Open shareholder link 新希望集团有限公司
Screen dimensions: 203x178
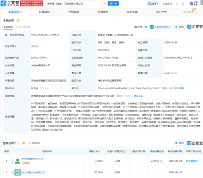click(x=33, y=159)
